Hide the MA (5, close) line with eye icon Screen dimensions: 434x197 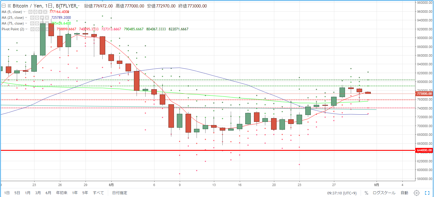click(x=30, y=12)
